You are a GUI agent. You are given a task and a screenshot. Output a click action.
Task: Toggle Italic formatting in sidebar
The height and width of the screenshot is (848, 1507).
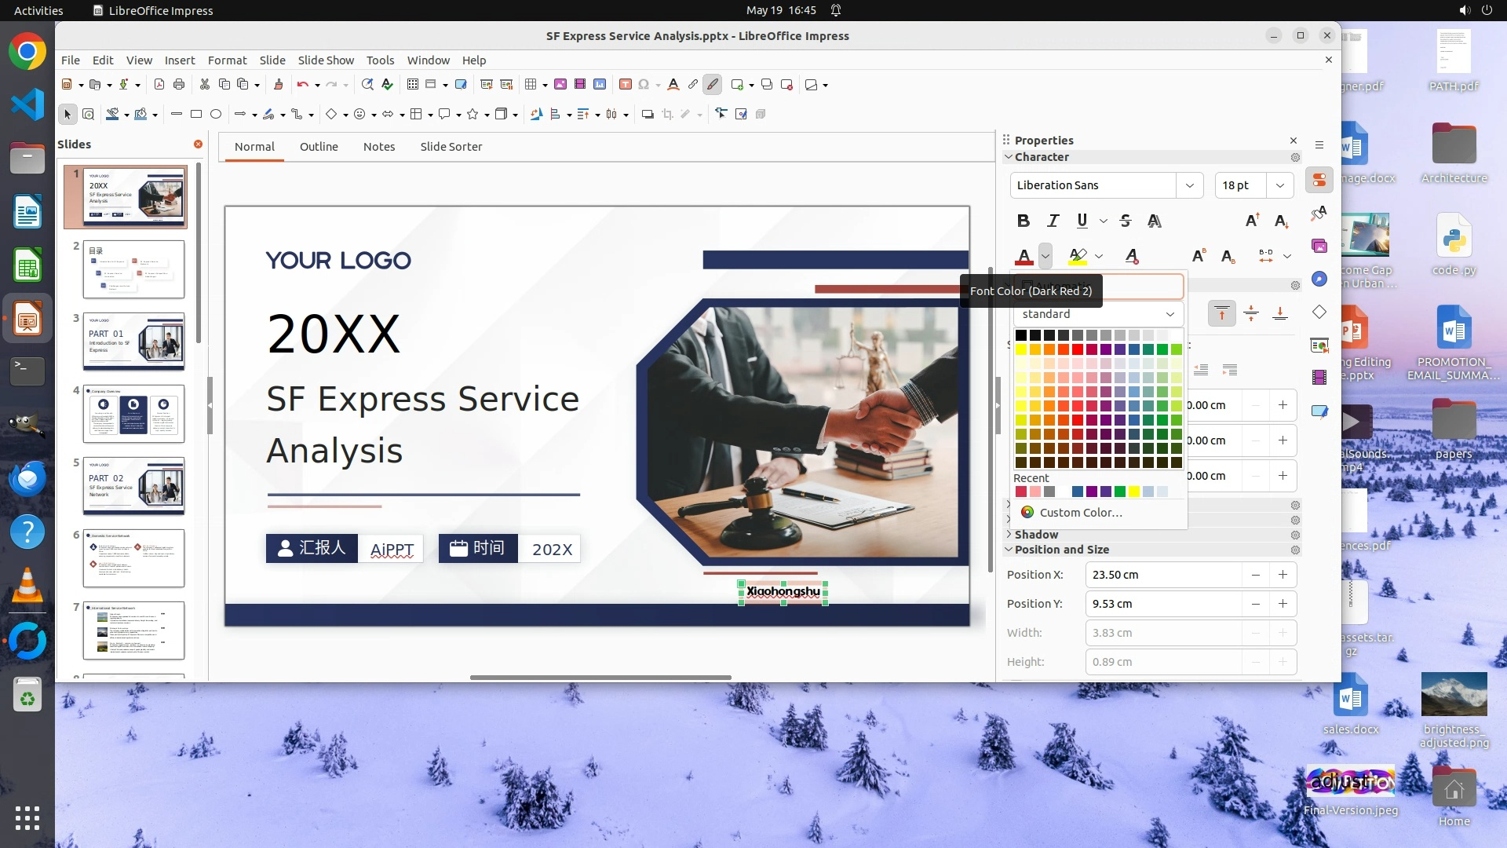tap(1053, 221)
